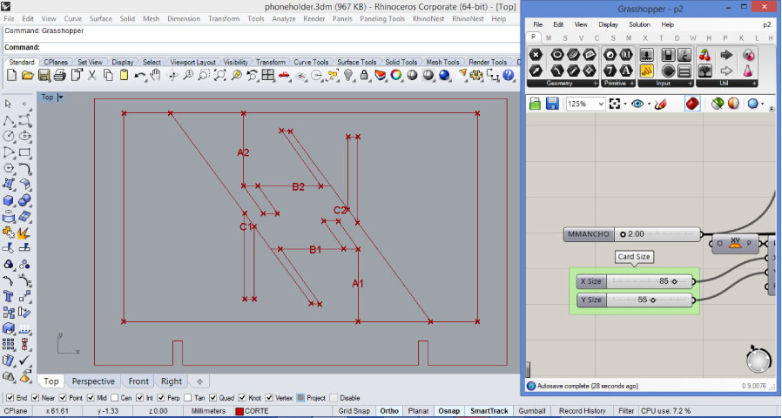Click the MMANCHO number slider
This screenshot has width=782, height=418.
click(633, 234)
